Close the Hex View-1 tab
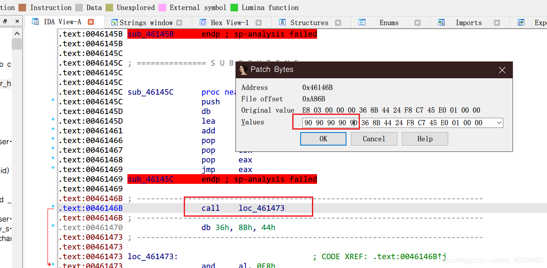The height and width of the screenshot is (268, 547). pyautogui.click(x=259, y=23)
